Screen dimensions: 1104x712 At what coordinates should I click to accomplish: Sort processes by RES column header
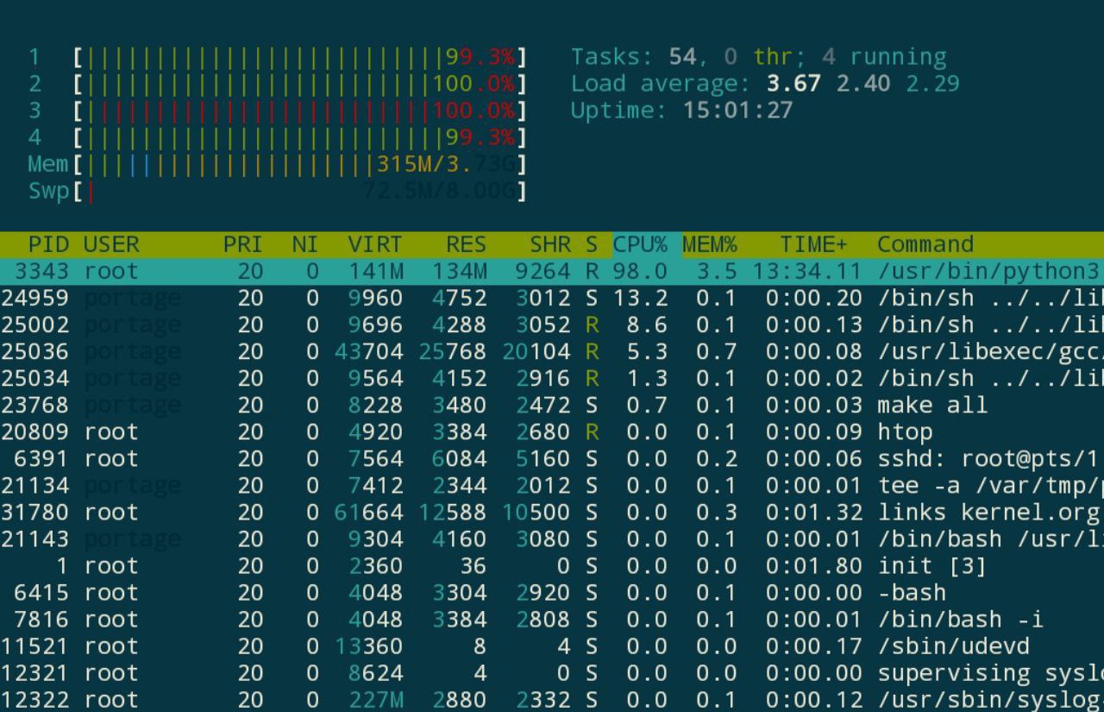pyautogui.click(x=466, y=244)
